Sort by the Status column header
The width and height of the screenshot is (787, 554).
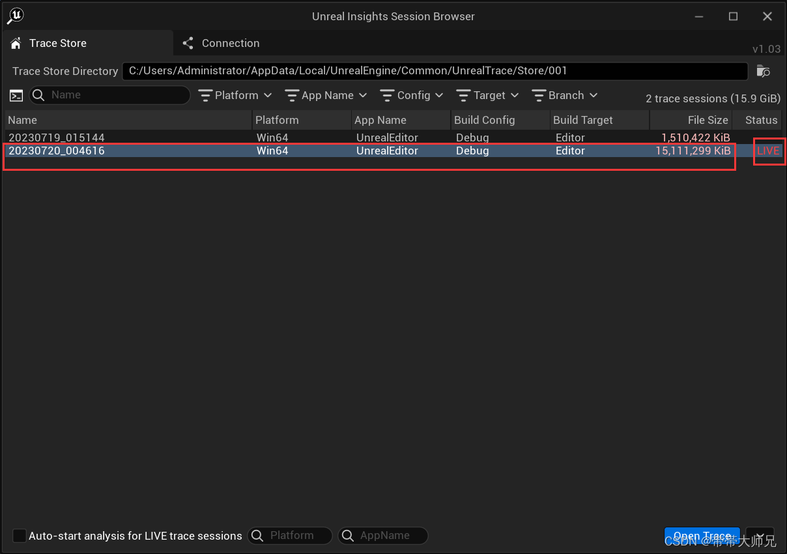[758, 120]
